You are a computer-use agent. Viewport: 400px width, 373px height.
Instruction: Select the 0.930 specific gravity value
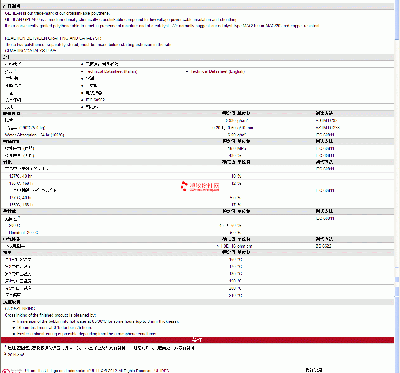pos(231,121)
